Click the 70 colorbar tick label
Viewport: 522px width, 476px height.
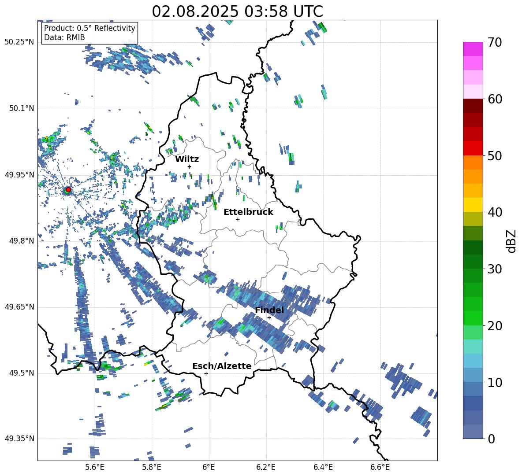tap(495, 42)
